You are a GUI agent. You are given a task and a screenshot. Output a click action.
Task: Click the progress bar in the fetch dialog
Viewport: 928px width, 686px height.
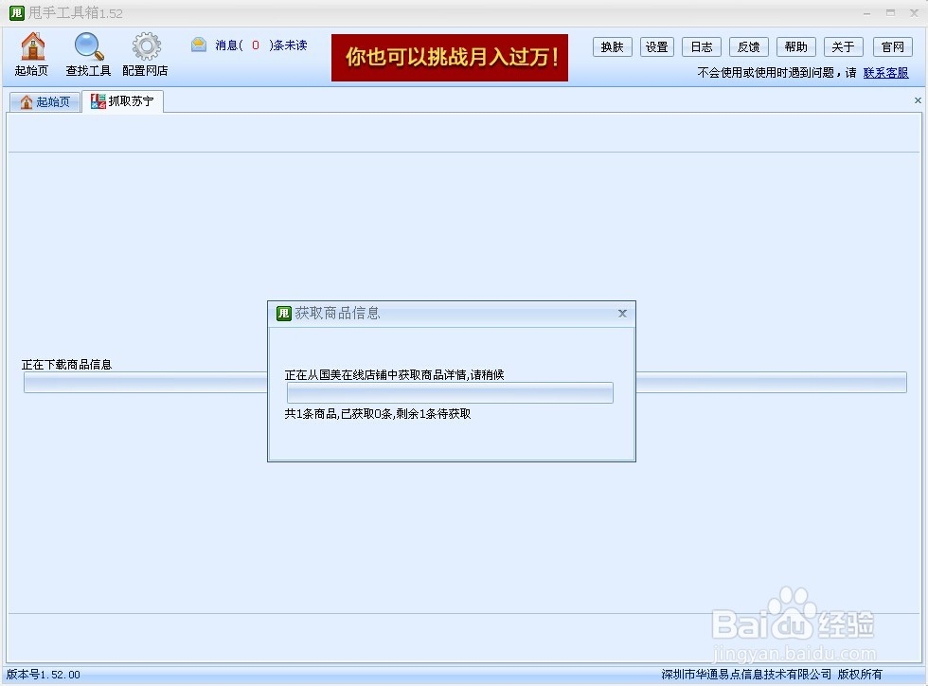[x=450, y=392]
